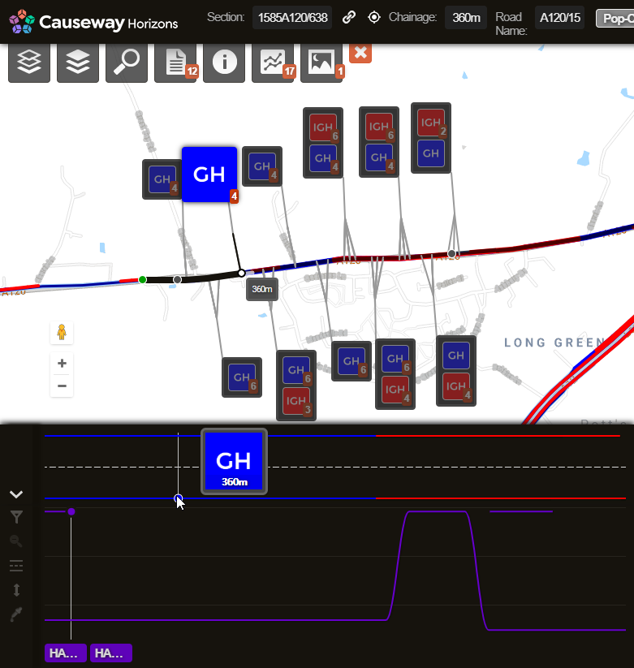The width and height of the screenshot is (634, 668).
Task: Open the images panel with badge 1
Action: [321, 62]
